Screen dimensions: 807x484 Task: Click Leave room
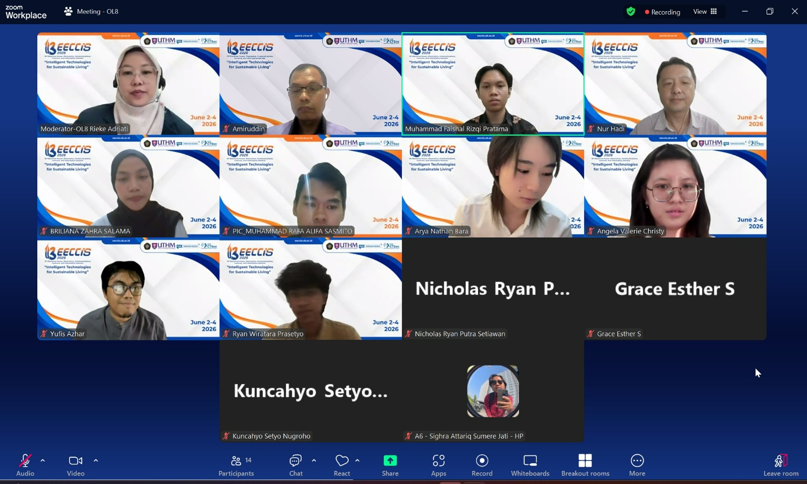[781, 465]
